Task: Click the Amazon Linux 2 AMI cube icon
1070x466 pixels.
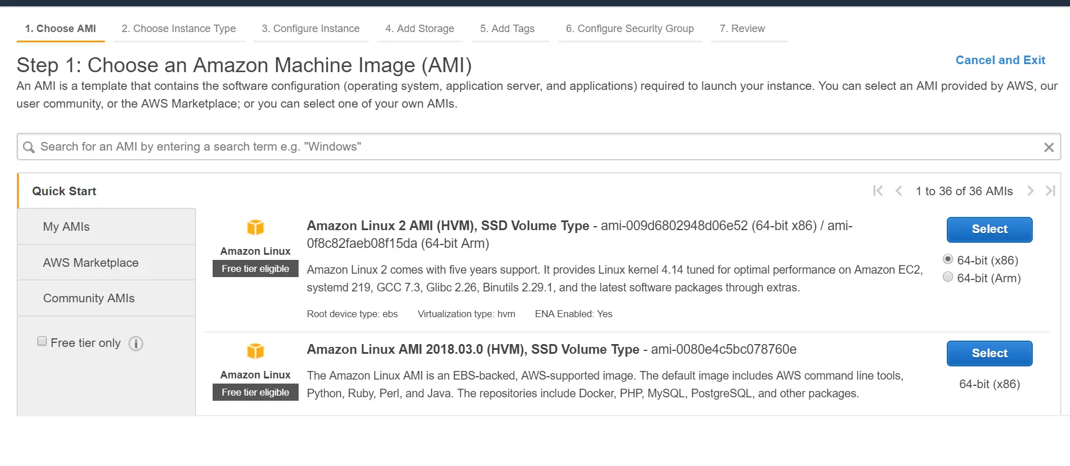Action: pyautogui.click(x=255, y=227)
